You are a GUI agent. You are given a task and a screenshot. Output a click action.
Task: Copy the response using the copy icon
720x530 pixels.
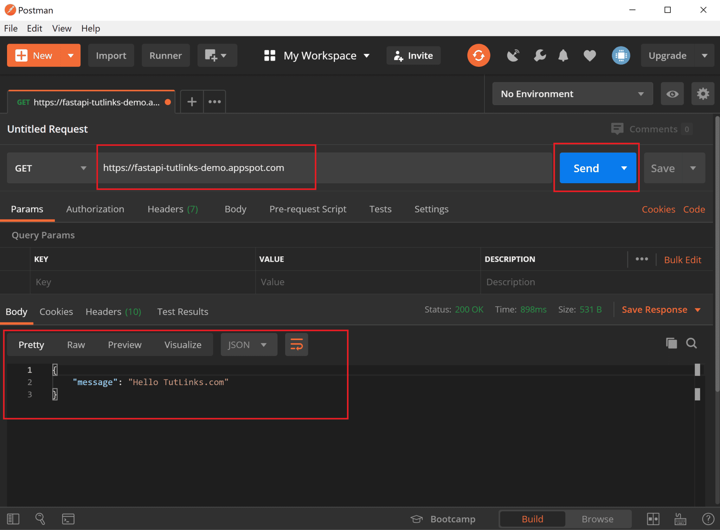(x=671, y=343)
